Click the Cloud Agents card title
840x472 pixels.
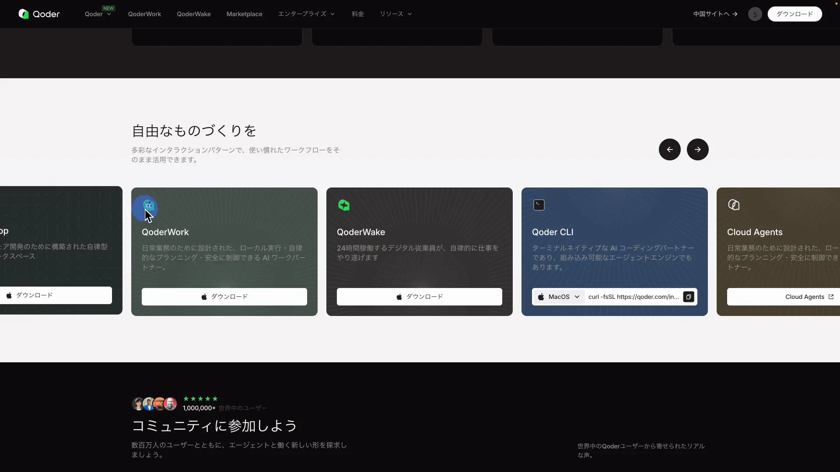click(755, 232)
